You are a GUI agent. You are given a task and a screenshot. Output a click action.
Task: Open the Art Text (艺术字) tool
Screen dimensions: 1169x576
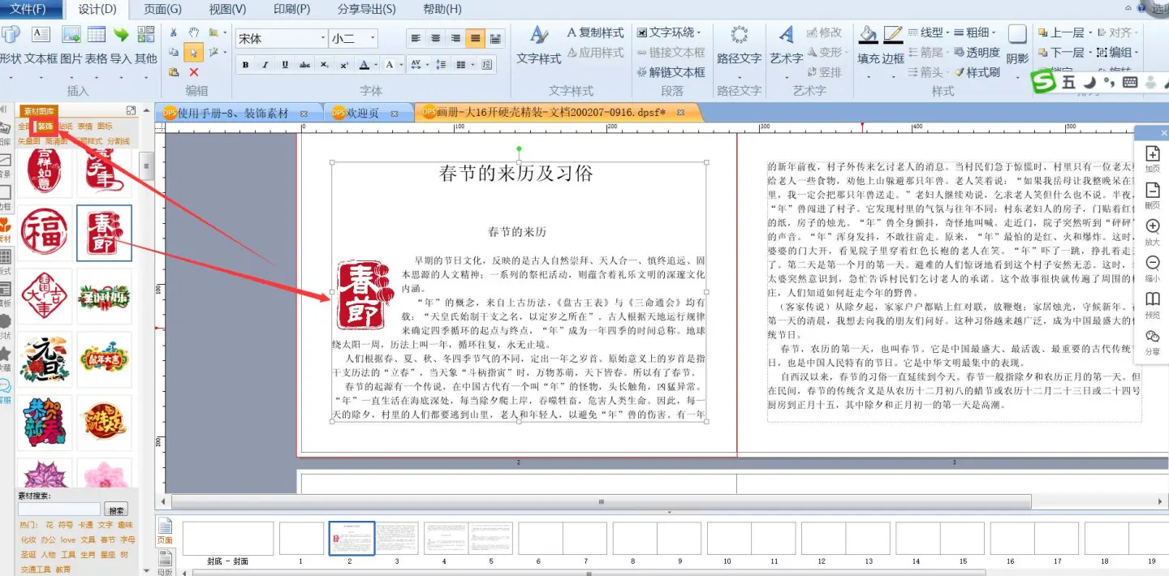(786, 44)
